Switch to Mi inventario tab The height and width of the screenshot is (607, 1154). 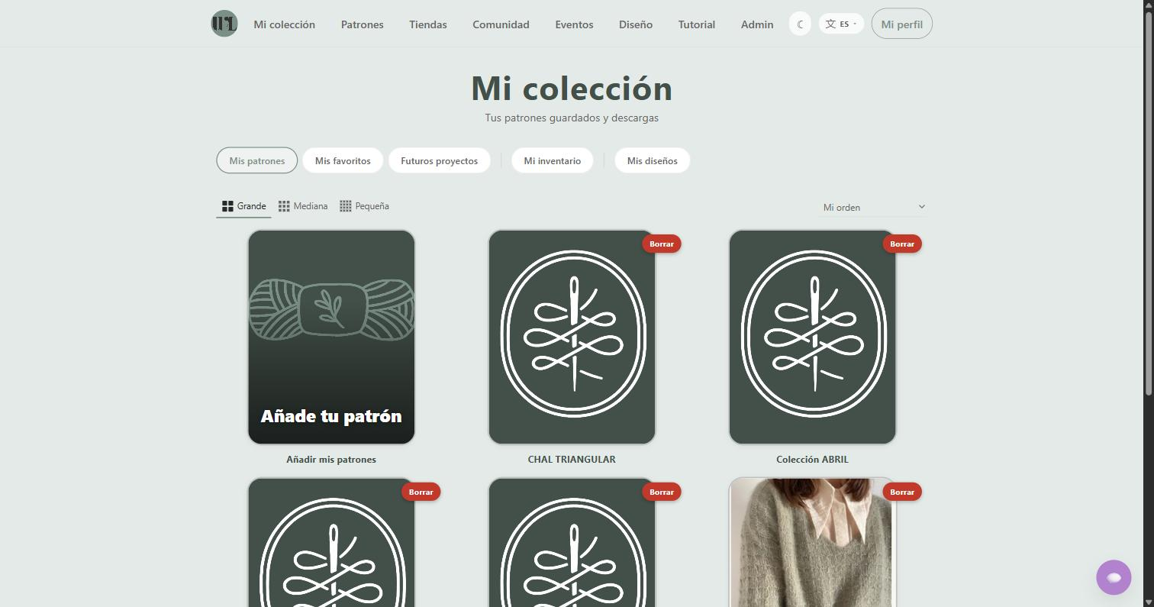553,160
